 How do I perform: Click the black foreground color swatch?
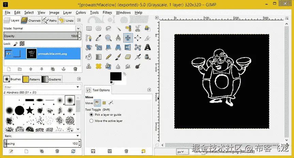tap(115, 76)
